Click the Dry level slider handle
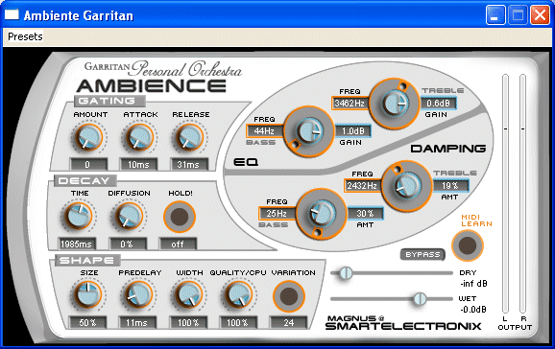Screen dimensions: 555x349 [346, 273]
